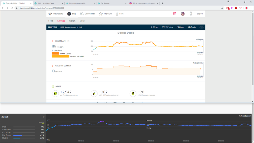Click the Snelheid zone row
The image size is (254, 143).
23,130
